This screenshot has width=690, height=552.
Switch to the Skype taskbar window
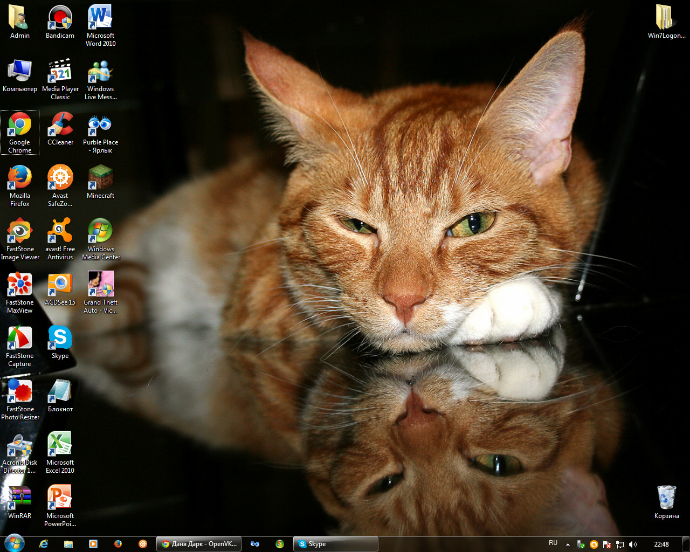335,544
